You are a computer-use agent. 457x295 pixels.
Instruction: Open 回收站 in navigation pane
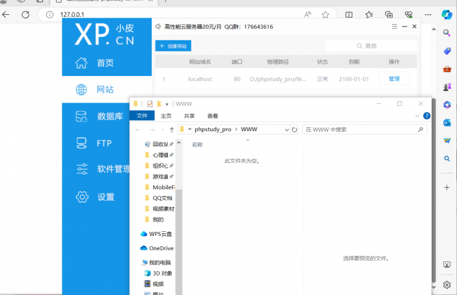pyautogui.click(x=159, y=144)
